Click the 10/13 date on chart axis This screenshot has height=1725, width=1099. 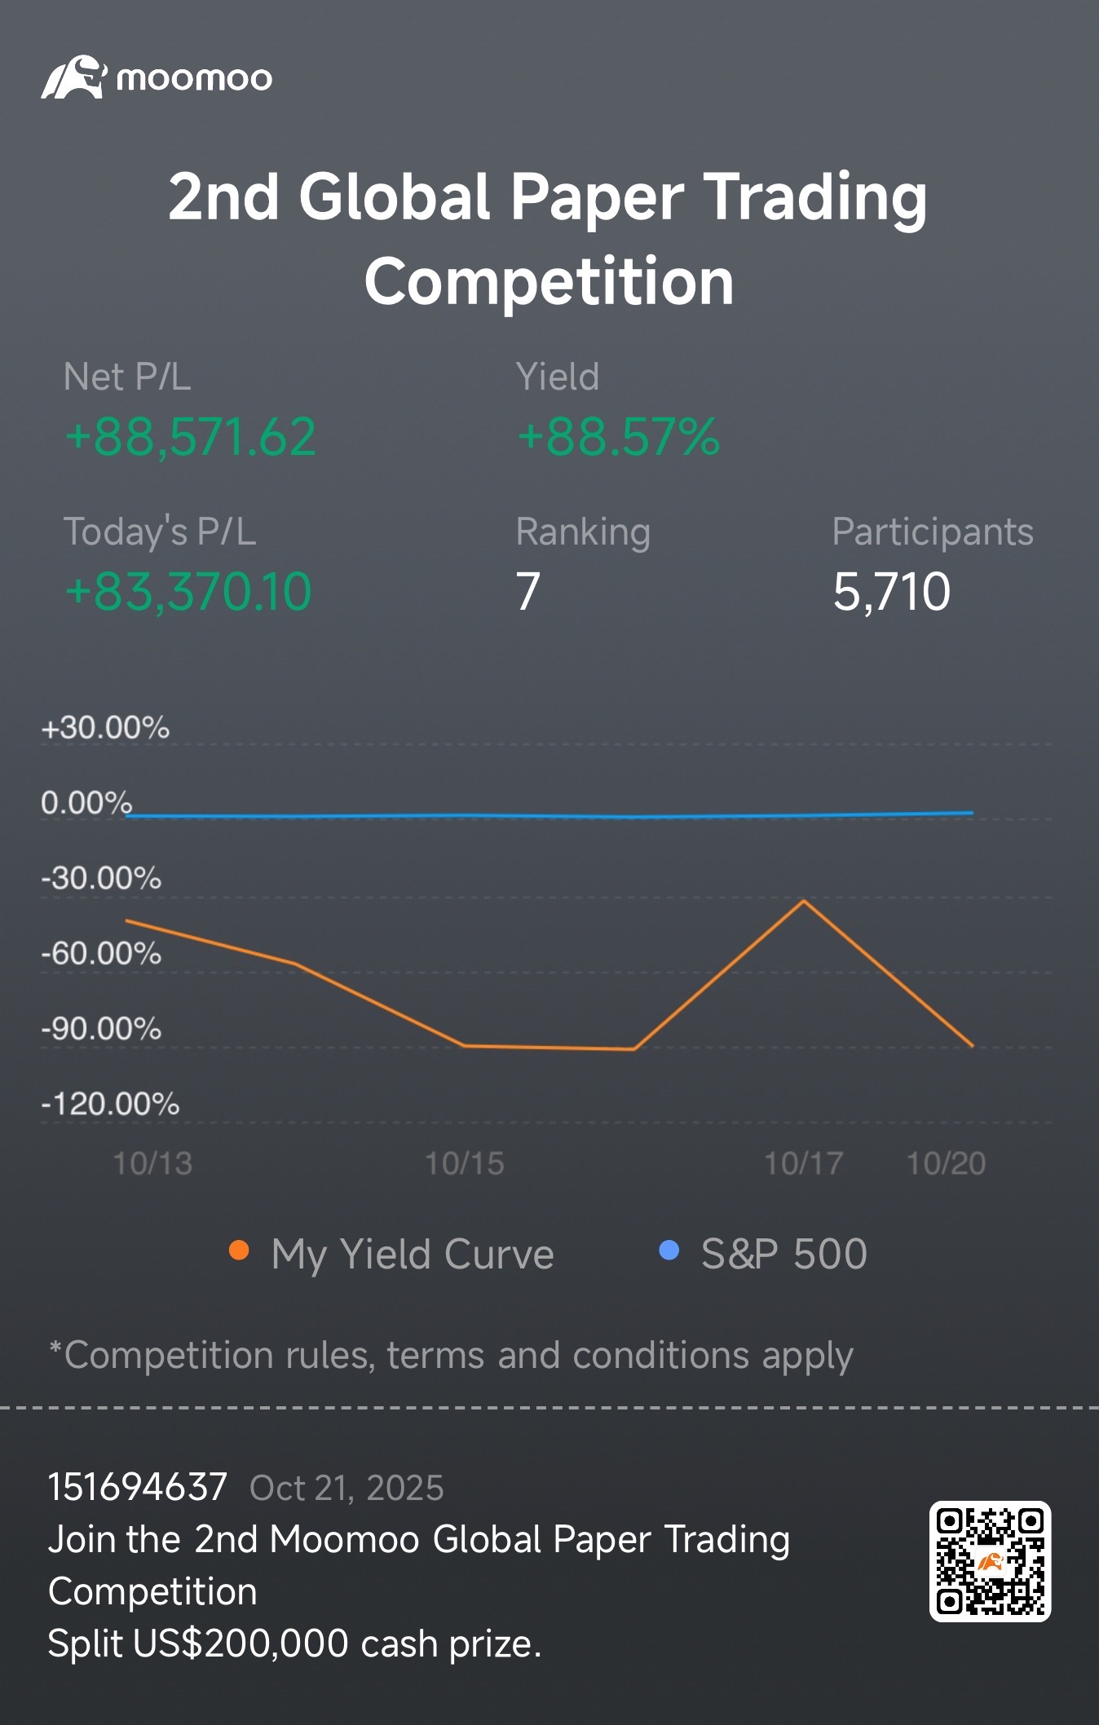coord(152,1163)
